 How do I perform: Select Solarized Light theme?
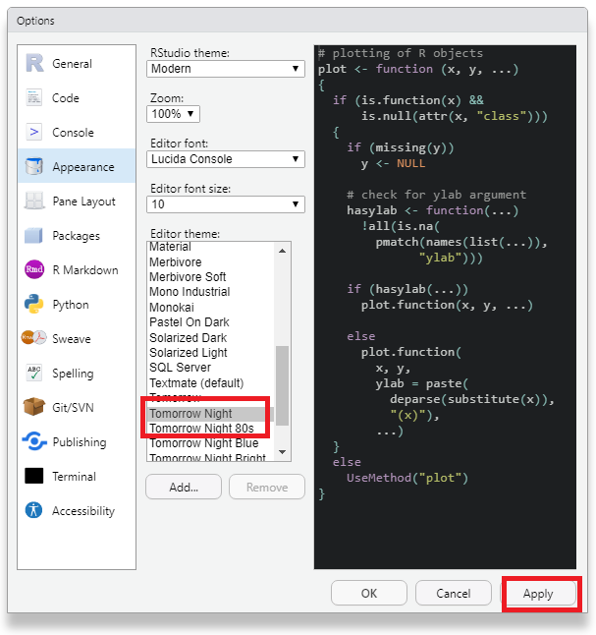210,353
